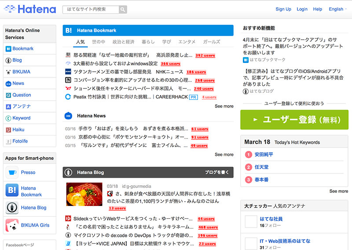
Task: Open the Presso app link
Action: [28, 172]
